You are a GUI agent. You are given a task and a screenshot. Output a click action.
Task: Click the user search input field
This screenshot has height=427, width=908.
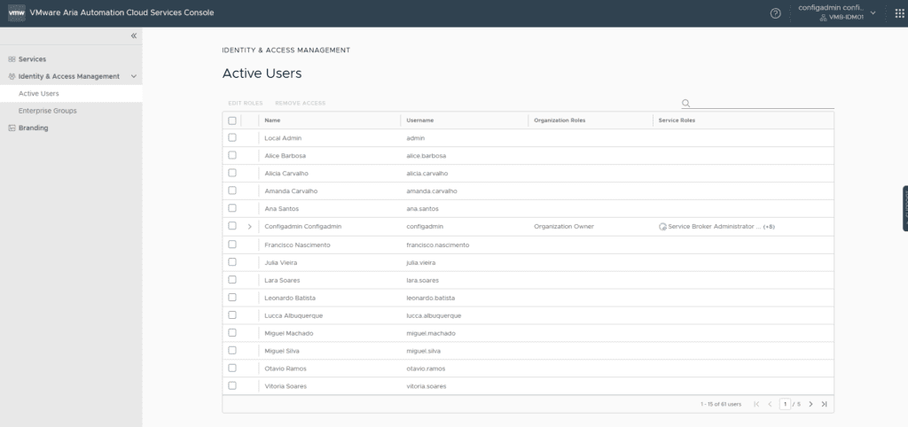[x=763, y=103]
